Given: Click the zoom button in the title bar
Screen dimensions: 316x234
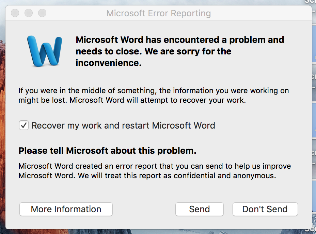Looking at the screenshot, I should point(42,13).
